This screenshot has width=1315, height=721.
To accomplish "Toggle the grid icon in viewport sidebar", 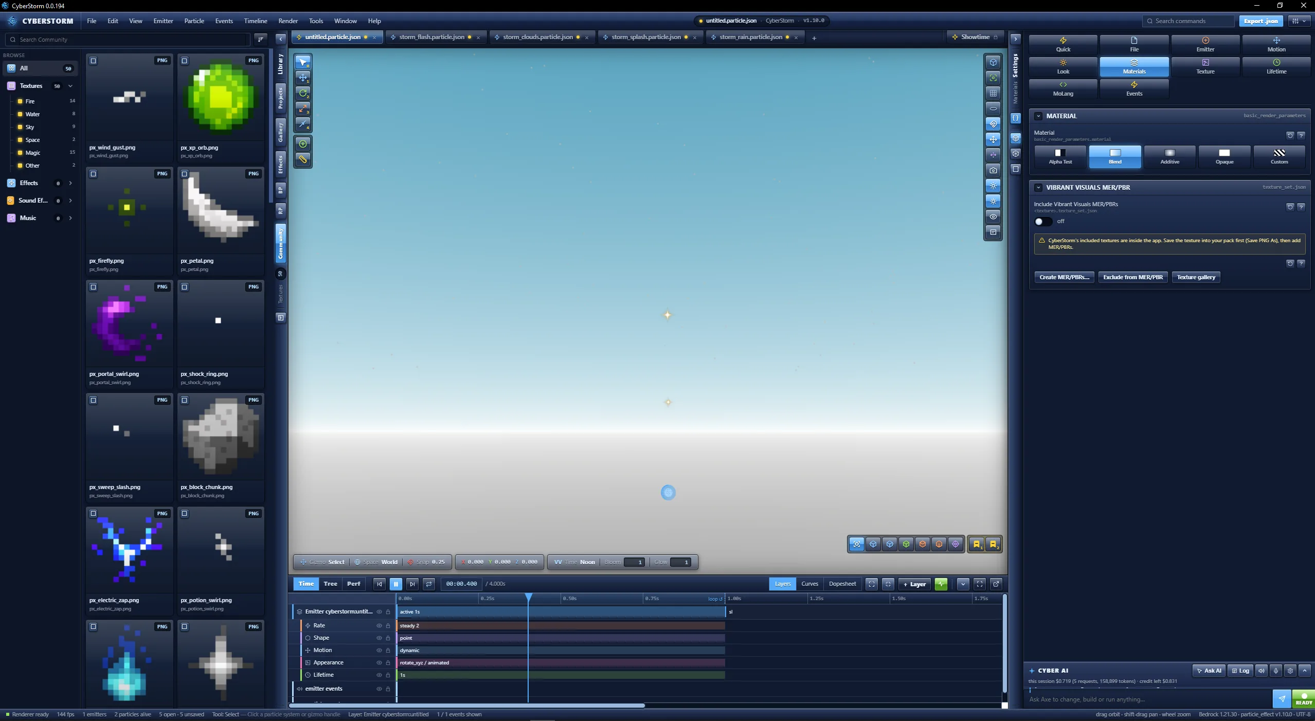I will [993, 93].
